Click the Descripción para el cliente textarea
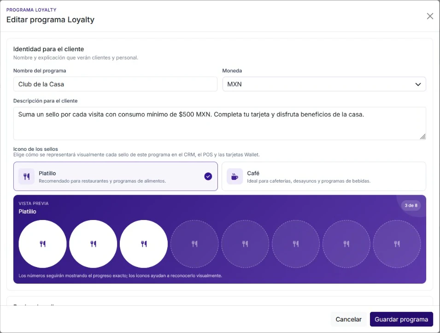The image size is (440, 333). click(220, 123)
